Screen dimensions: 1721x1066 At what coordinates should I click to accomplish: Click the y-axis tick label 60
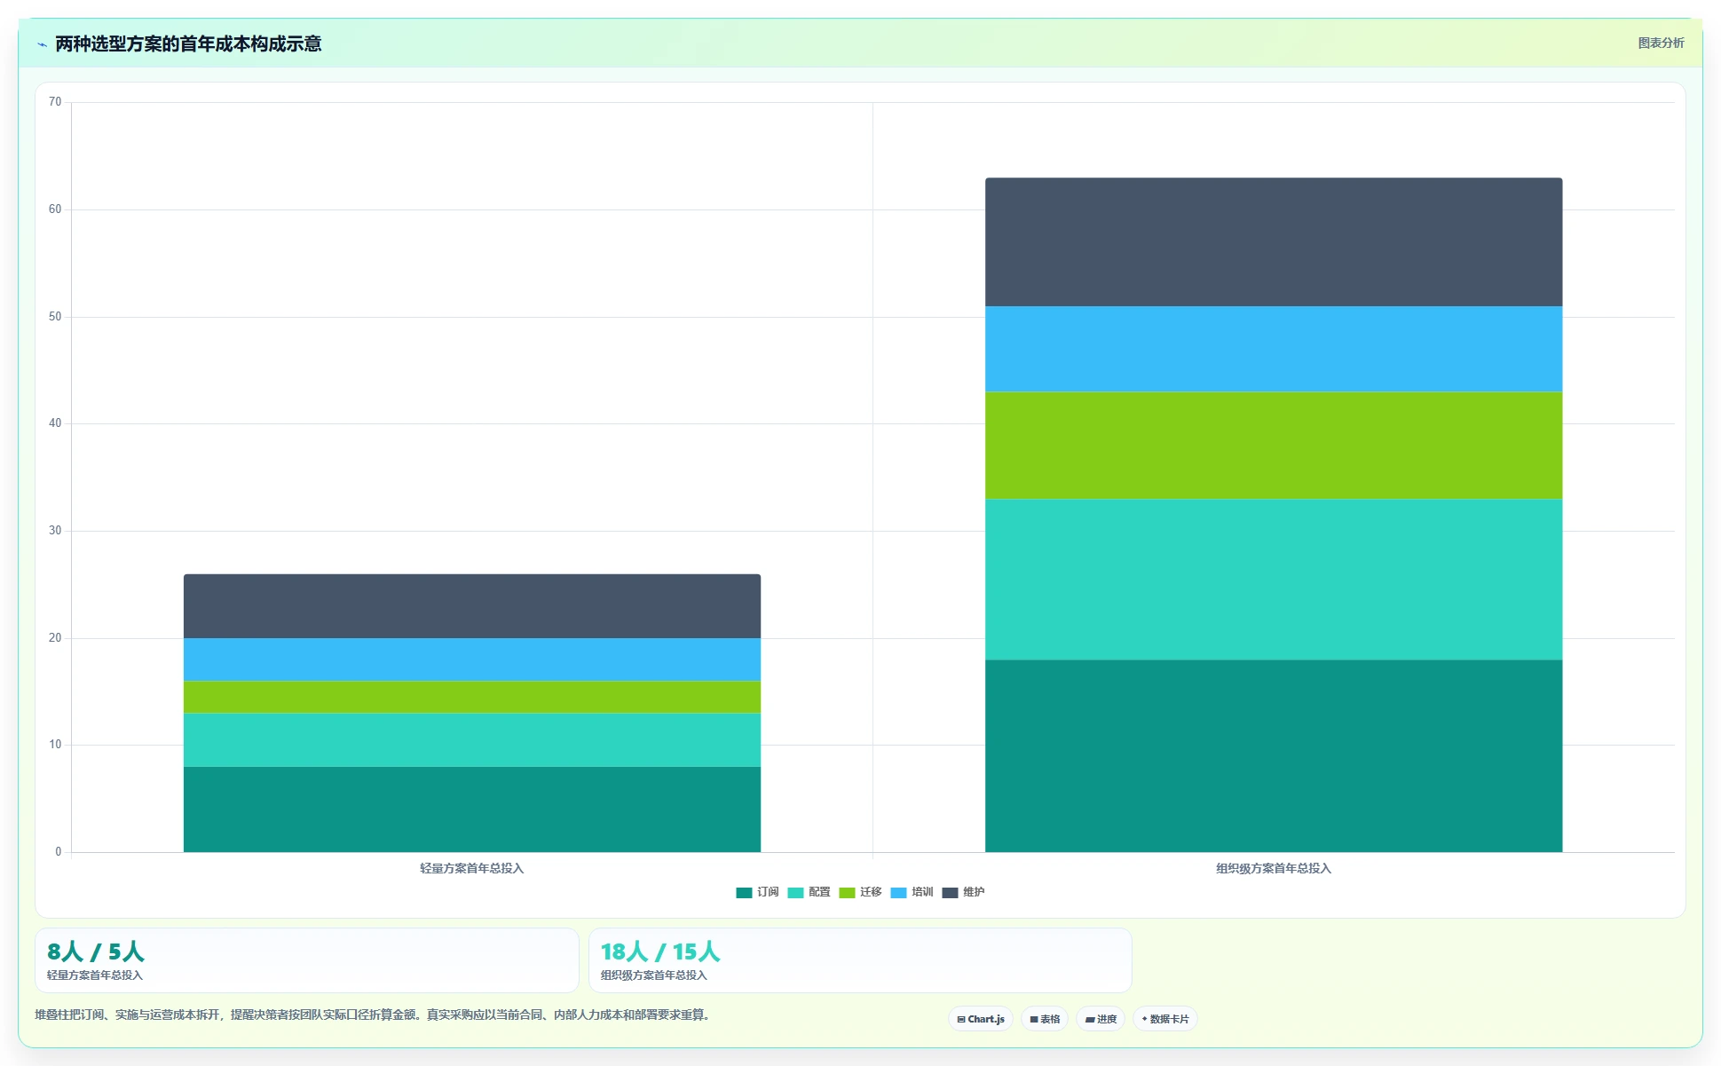click(x=55, y=209)
